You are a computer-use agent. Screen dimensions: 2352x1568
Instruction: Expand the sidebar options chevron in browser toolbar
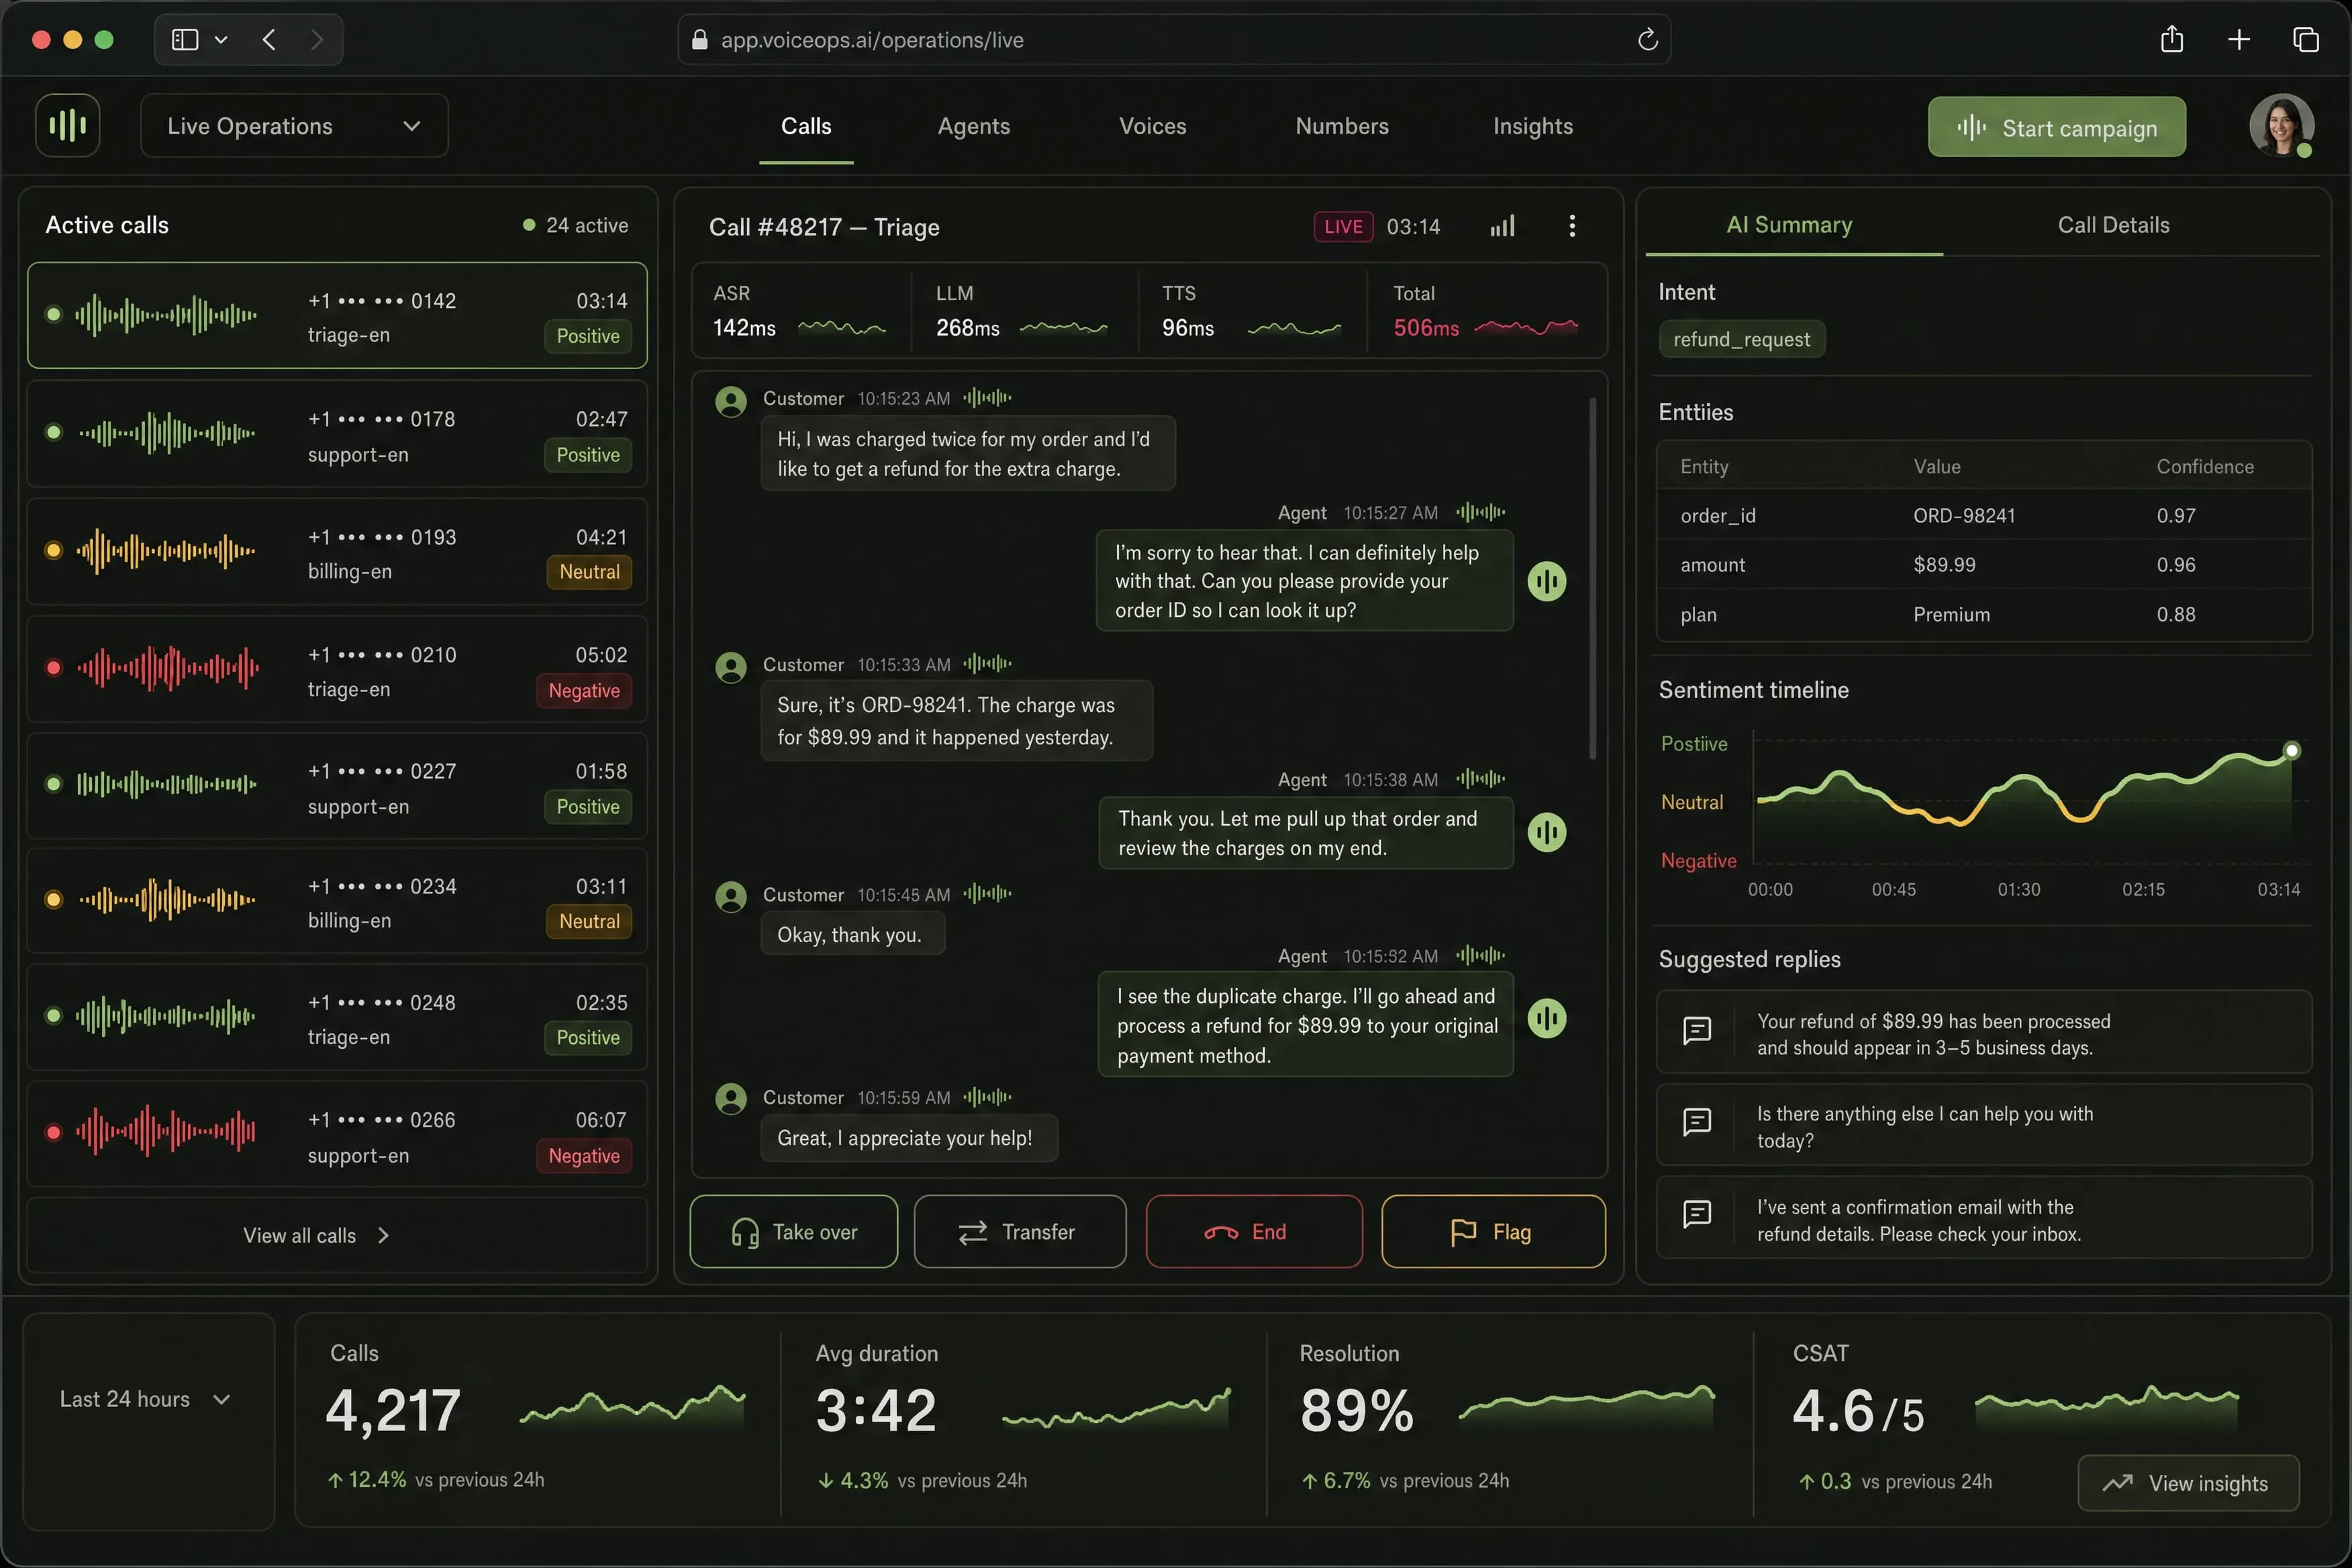221,40
